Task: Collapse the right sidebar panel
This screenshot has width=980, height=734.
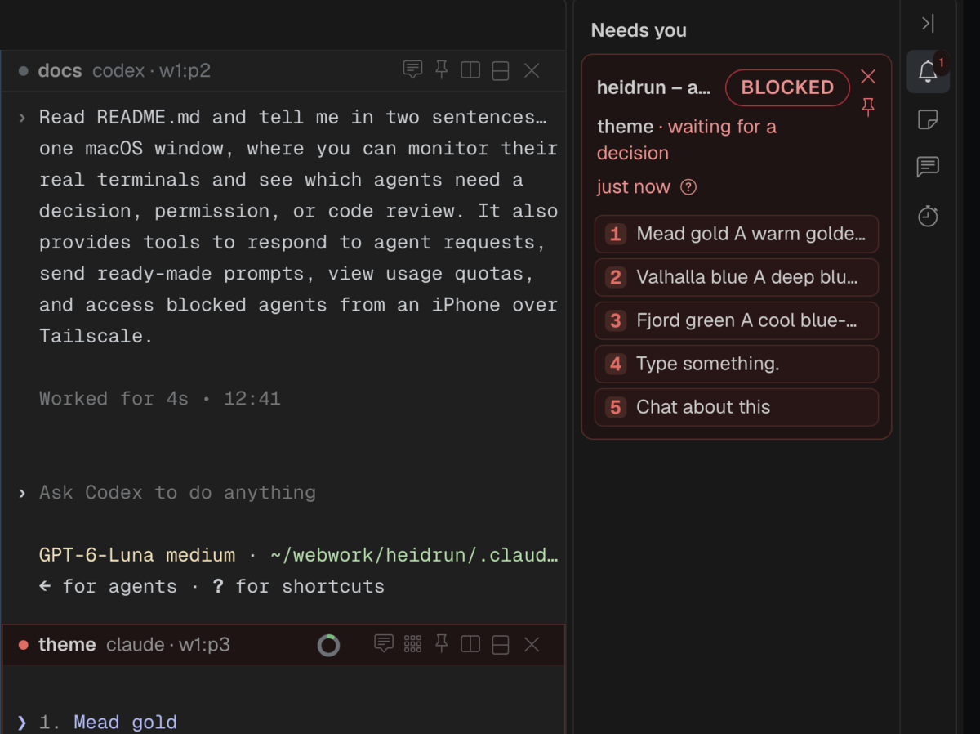Action: click(928, 24)
